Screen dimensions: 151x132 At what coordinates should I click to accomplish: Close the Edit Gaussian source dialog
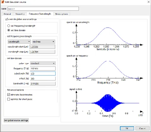(x=148, y=2)
